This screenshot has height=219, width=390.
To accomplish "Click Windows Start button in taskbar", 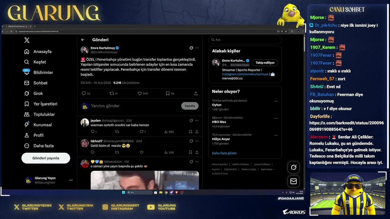I will (x=123, y=193).
